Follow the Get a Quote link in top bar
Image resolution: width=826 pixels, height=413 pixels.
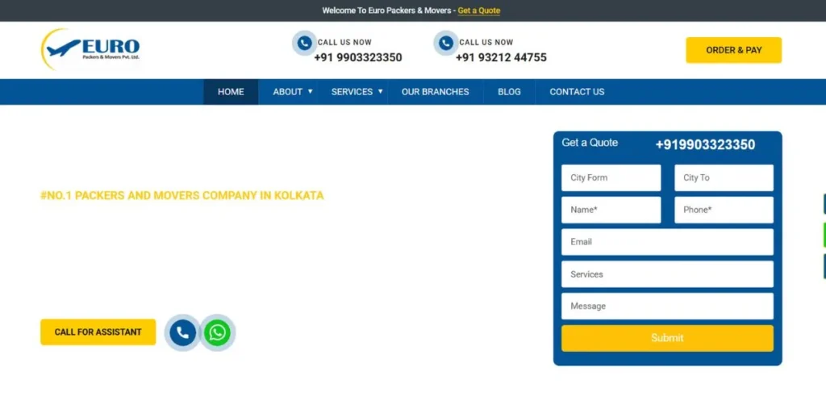pyautogui.click(x=478, y=10)
